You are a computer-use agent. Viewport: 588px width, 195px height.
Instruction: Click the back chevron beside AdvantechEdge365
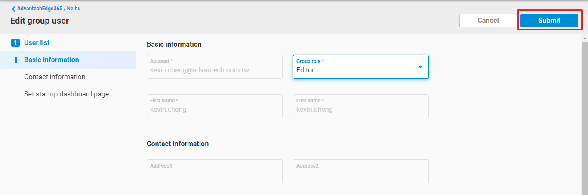pos(13,9)
